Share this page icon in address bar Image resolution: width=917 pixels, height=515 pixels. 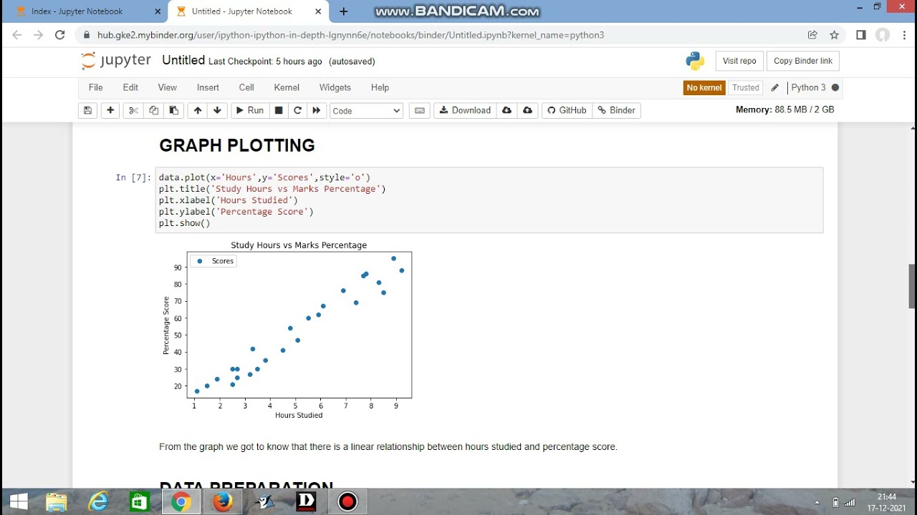click(x=812, y=34)
